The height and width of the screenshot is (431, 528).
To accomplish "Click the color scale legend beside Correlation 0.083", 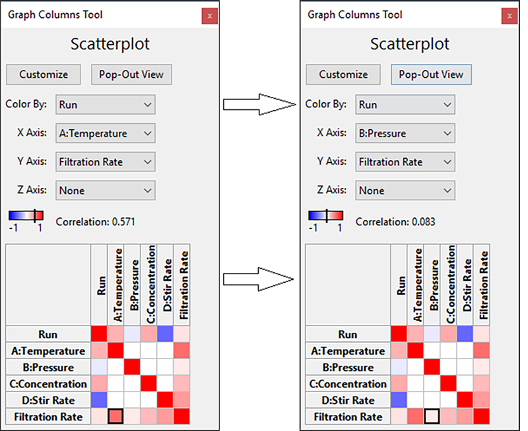I will tap(325, 215).
